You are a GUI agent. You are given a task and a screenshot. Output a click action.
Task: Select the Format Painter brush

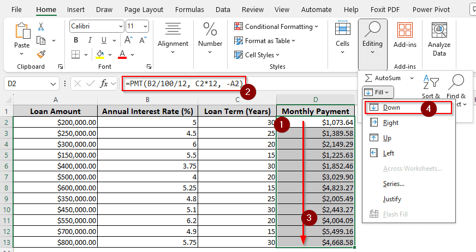coord(41,55)
